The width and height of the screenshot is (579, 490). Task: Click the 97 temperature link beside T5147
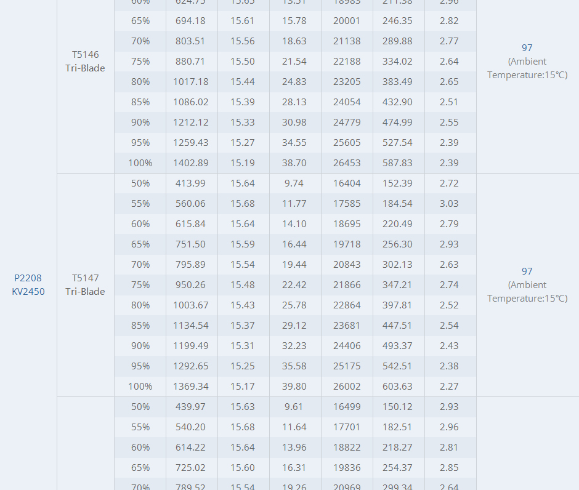coord(527,271)
